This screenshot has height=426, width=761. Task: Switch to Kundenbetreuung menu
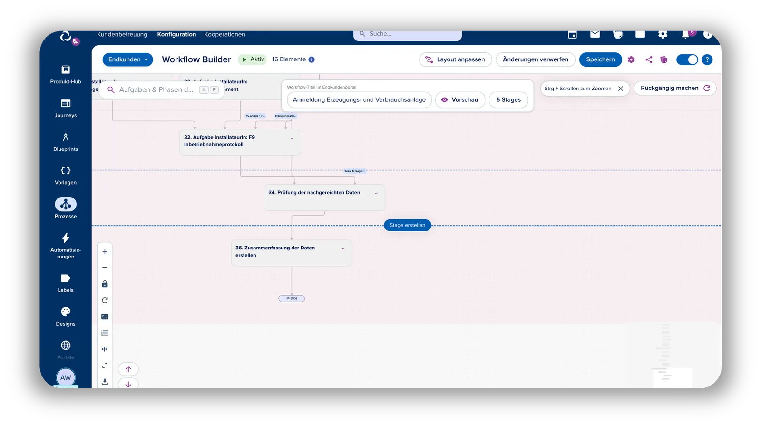coord(122,34)
